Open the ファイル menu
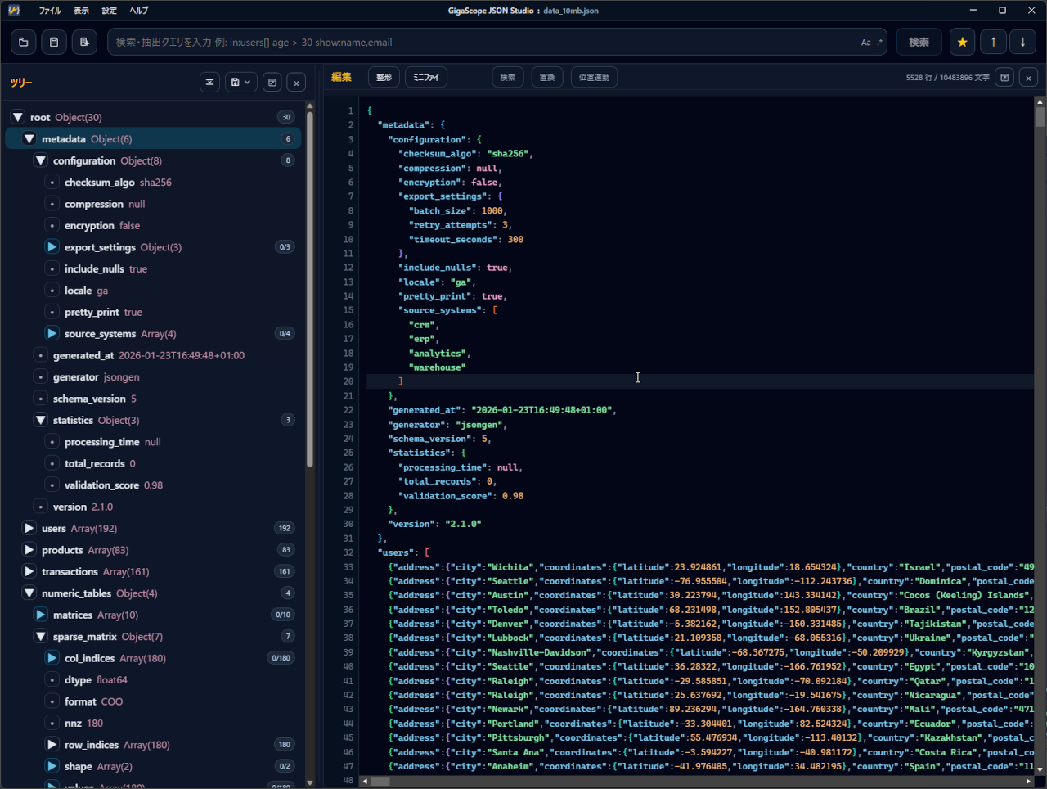This screenshot has height=789, width=1047. [x=50, y=11]
